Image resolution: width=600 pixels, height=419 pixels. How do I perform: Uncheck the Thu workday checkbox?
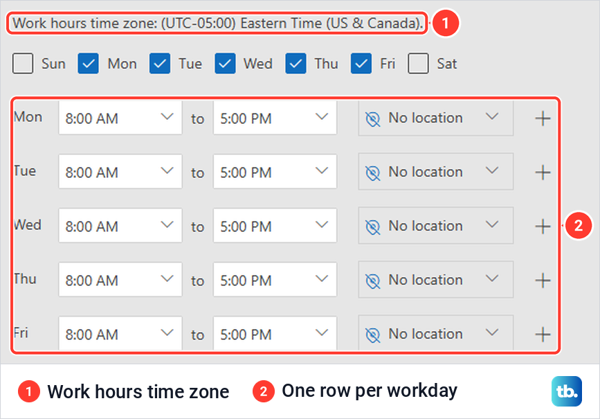click(296, 63)
